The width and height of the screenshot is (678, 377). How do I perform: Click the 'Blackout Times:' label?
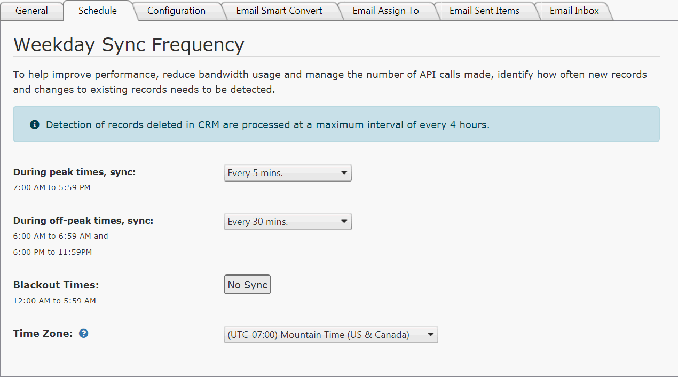click(x=56, y=285)
